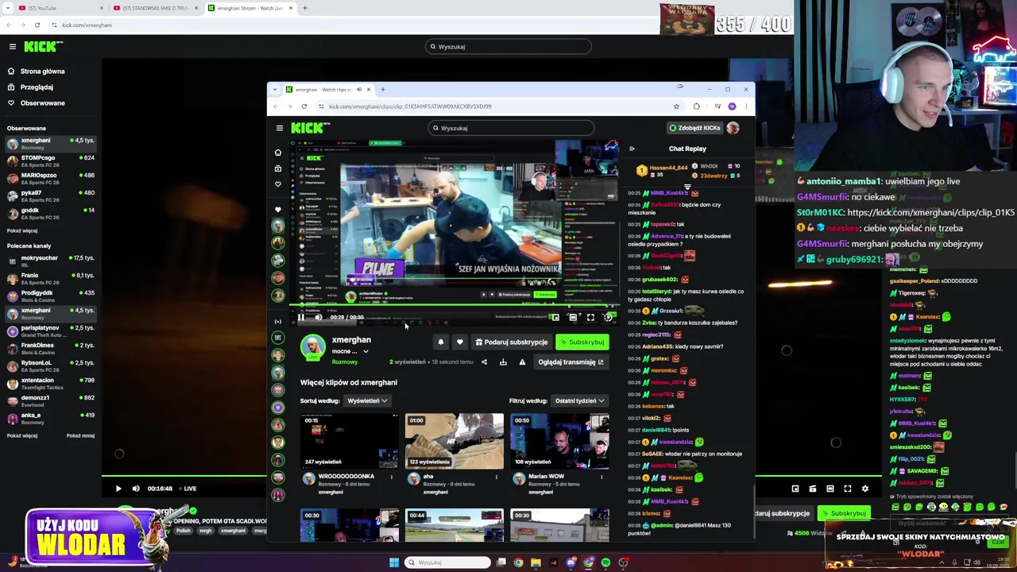This screenshot has width=1017, height=572.
Task: Open back window stream settings gear
Action: pyautogui.click(x=865, y=489)
